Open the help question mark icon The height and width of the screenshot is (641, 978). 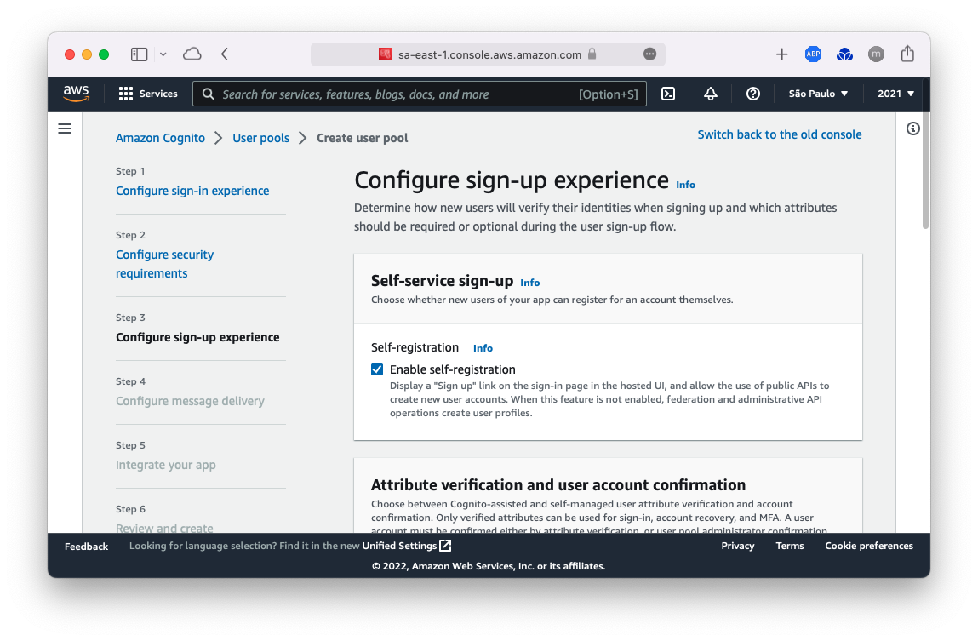[x=752, y=94]
